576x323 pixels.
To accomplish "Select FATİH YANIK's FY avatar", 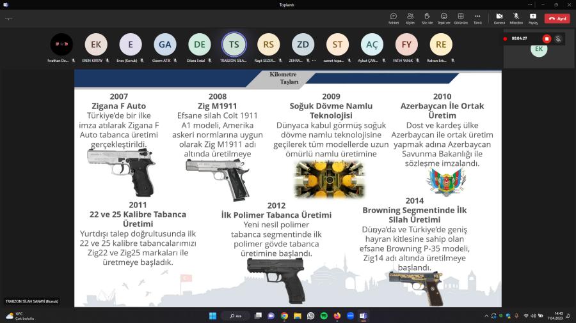I will point(406,44).
